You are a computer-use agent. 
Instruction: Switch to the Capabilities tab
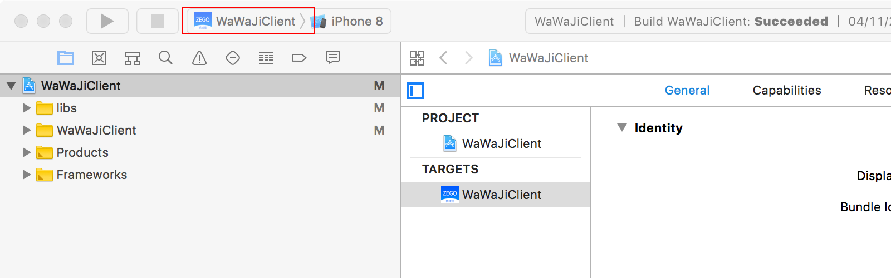787,90
